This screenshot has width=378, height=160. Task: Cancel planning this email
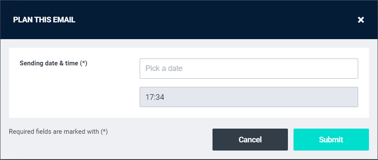click(250, 139)
